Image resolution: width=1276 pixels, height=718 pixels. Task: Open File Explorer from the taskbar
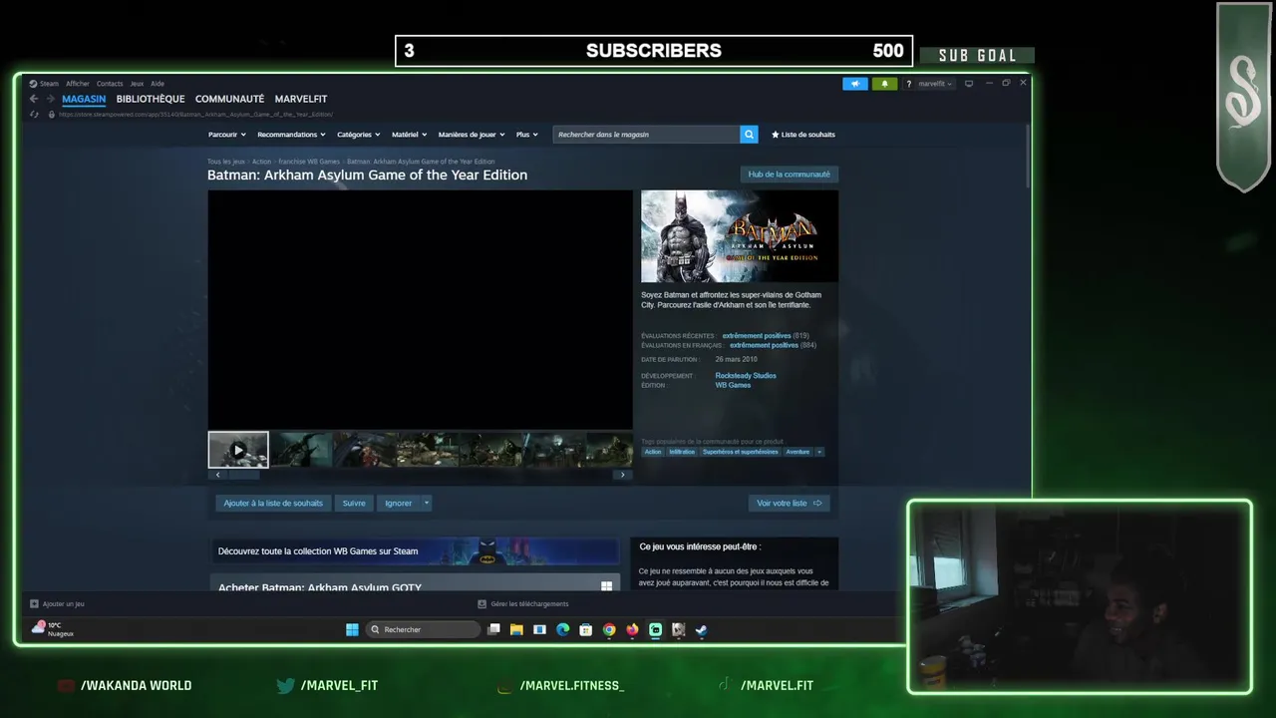tap(516, 629)
